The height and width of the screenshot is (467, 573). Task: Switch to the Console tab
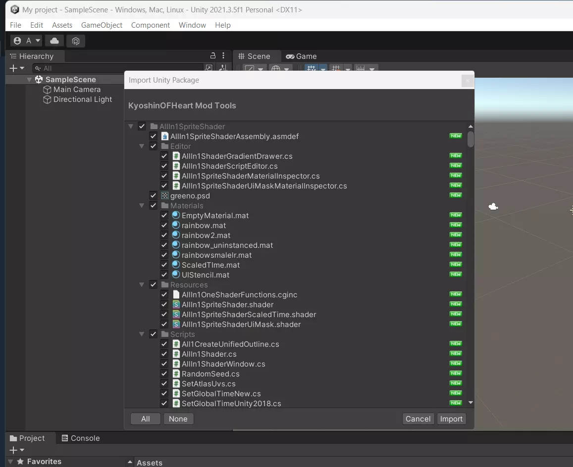[81, 438]
